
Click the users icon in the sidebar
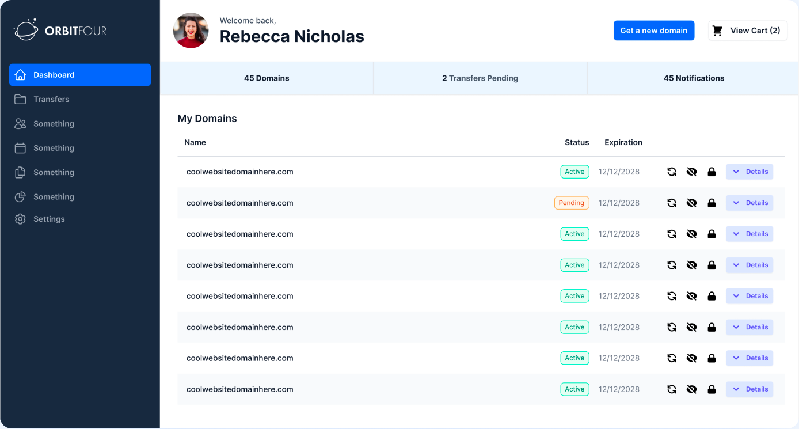tap(19, 123)
